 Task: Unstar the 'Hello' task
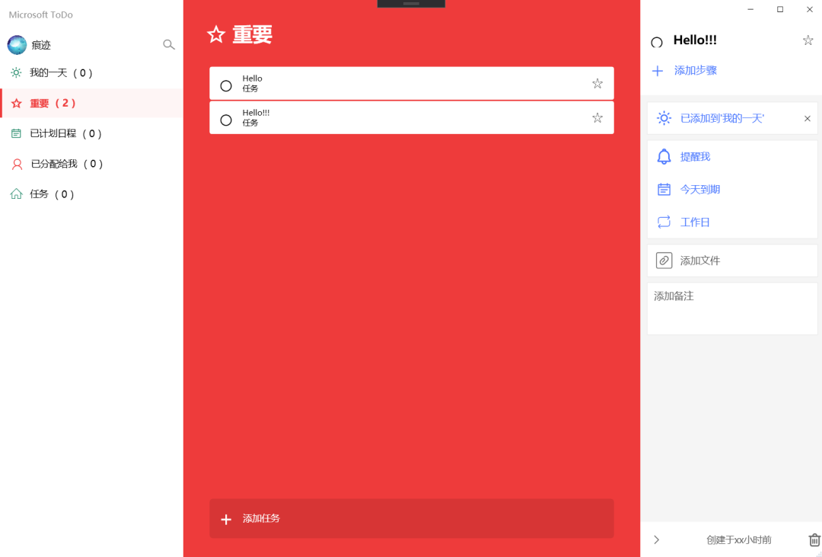[597, 83]
